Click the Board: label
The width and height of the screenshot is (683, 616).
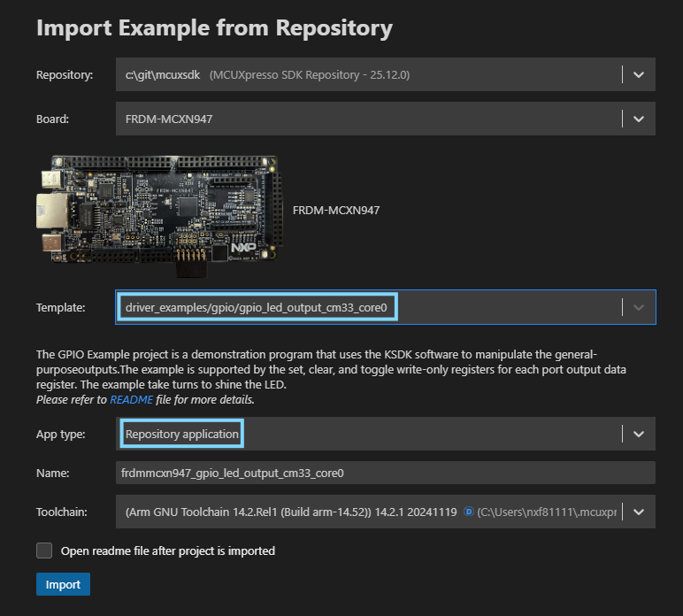53,119
